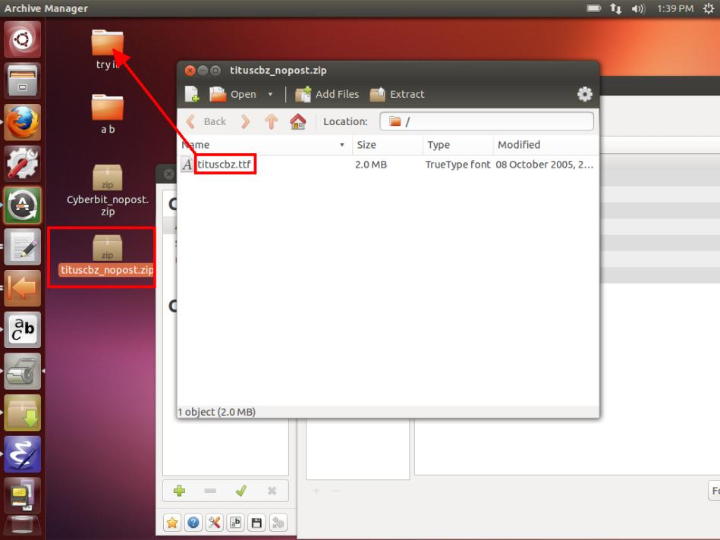The height and width of the screenshot is (540, 720).
Task: Select the tituscbz.ttf file in list
Action: pyautogui.click(x=224, y=164)
